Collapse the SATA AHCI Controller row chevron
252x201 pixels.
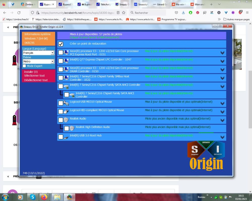(x=223, y=86)
